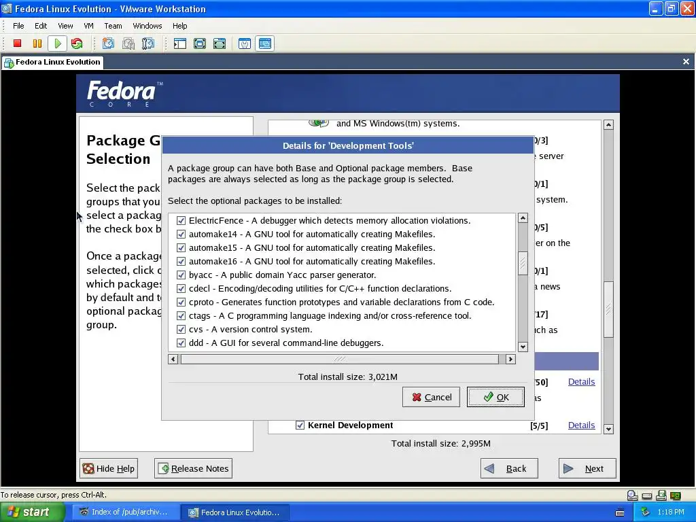Toggle the Kernel Development group checkbox

(300, 425)
